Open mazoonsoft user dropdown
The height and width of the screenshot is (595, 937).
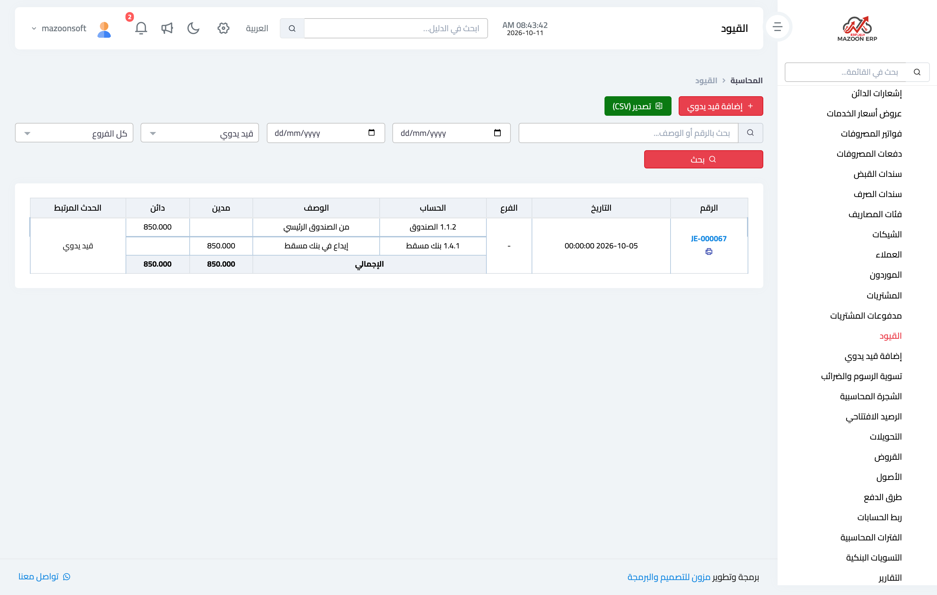pos(59,28)
